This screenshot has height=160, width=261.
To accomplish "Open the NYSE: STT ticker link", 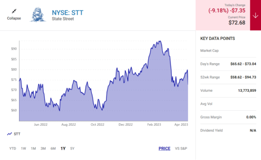I will (x=68, y=12).
